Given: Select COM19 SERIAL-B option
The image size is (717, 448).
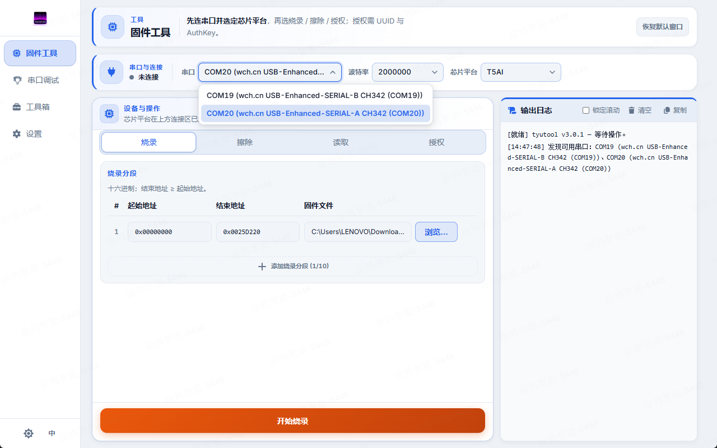Looking at the screenshot, I should coord(315,95).
